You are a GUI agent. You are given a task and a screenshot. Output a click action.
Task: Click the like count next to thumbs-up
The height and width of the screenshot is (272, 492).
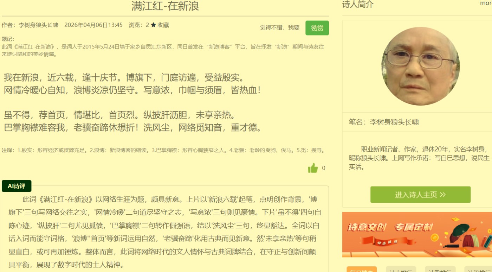(324, 168)
